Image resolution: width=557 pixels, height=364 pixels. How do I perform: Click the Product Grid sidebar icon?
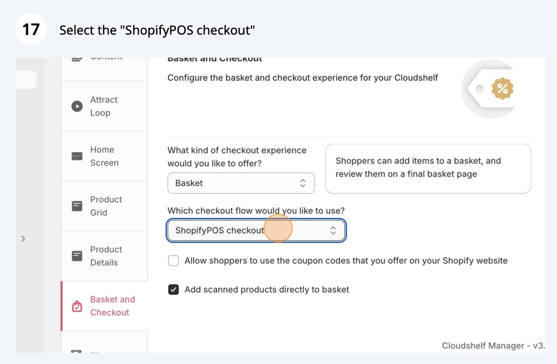[x=77, y=206]
